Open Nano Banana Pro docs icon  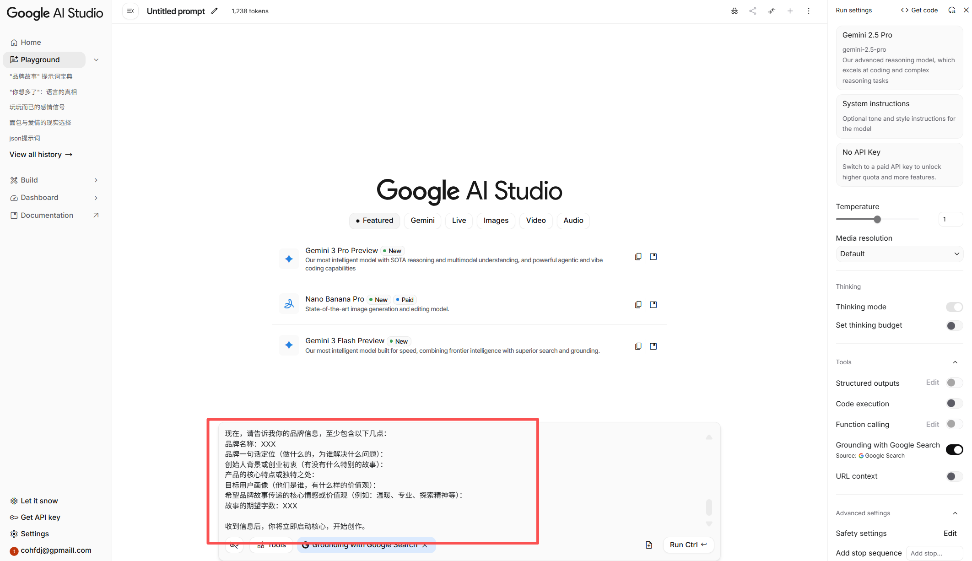(x=653, y=305)
